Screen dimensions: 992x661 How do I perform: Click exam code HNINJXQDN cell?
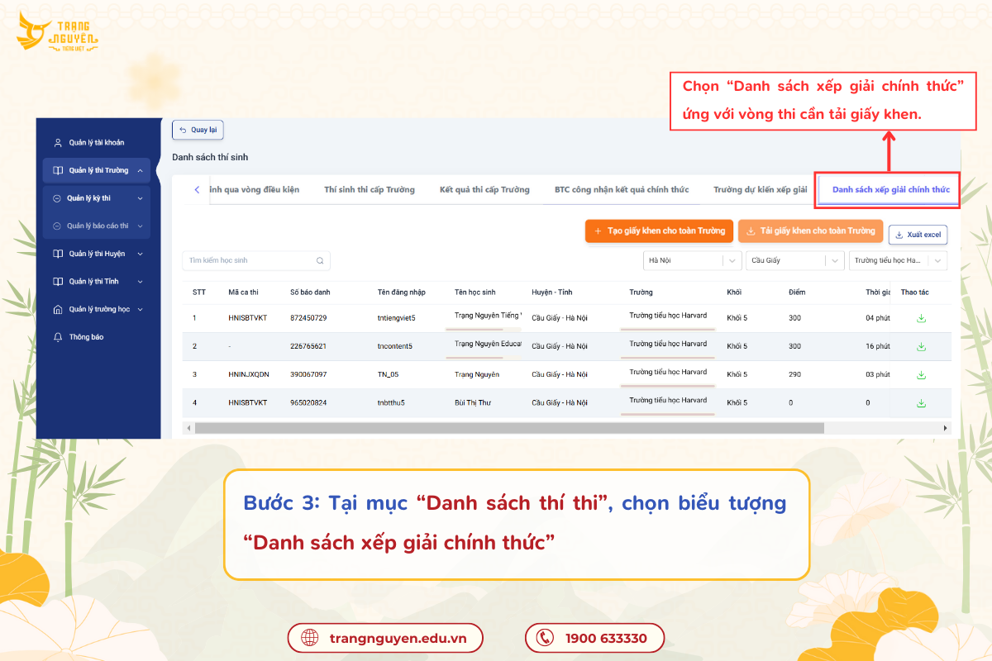[249, 374]
